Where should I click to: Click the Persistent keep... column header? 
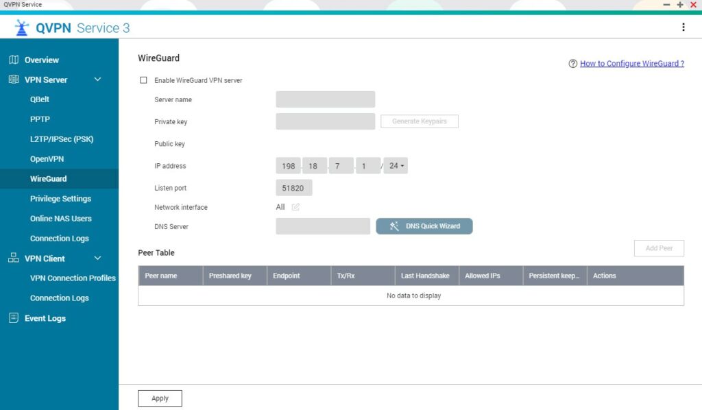point(555,276)
